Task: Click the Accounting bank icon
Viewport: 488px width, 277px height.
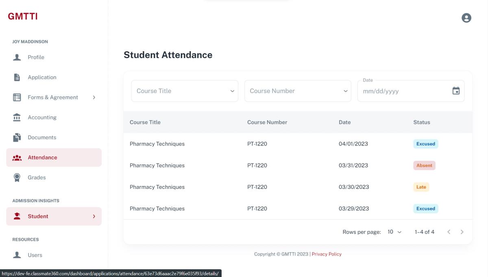Action: [x=17, y=117]
